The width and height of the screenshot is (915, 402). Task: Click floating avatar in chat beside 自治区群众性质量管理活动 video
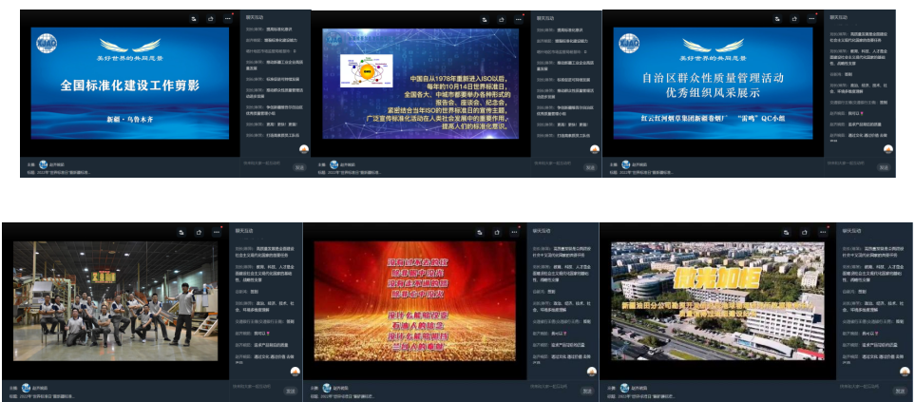pyautogui.click(x=887, y=149)
